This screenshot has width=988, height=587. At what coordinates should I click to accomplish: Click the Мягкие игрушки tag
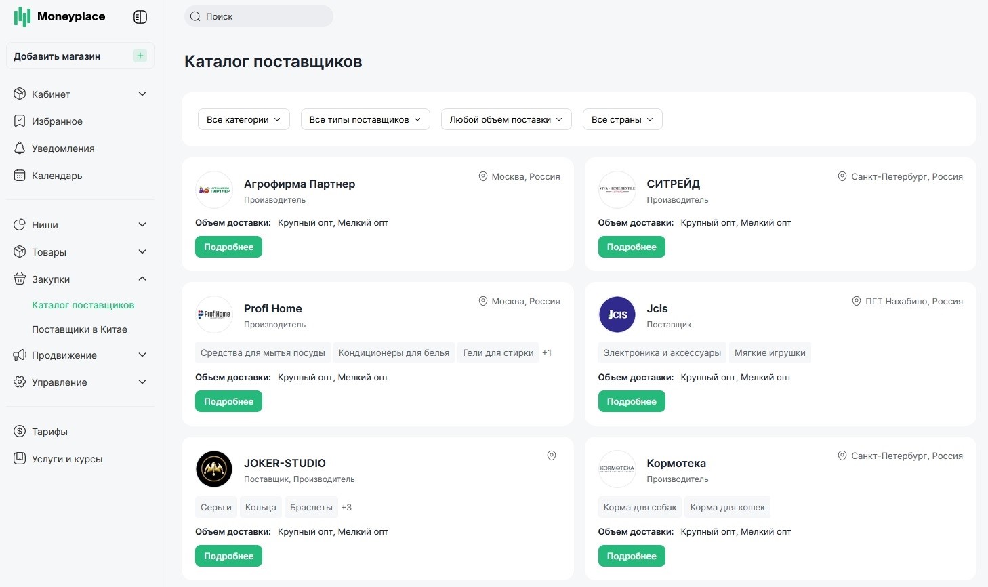coord(770,352)
